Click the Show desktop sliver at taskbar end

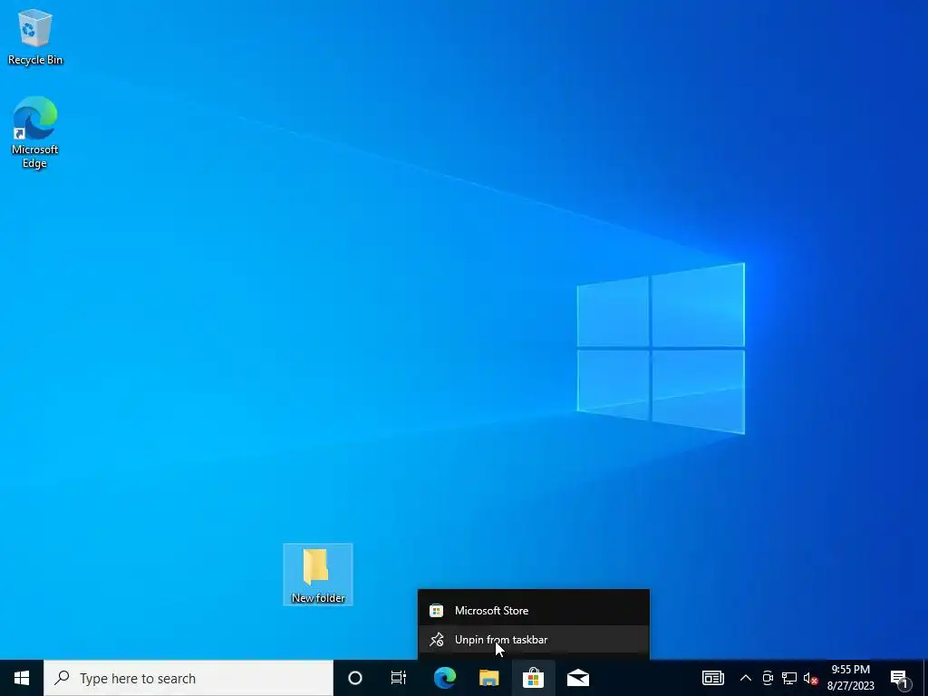925,678
